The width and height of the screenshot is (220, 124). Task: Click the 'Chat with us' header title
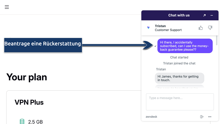pos(179,15)
